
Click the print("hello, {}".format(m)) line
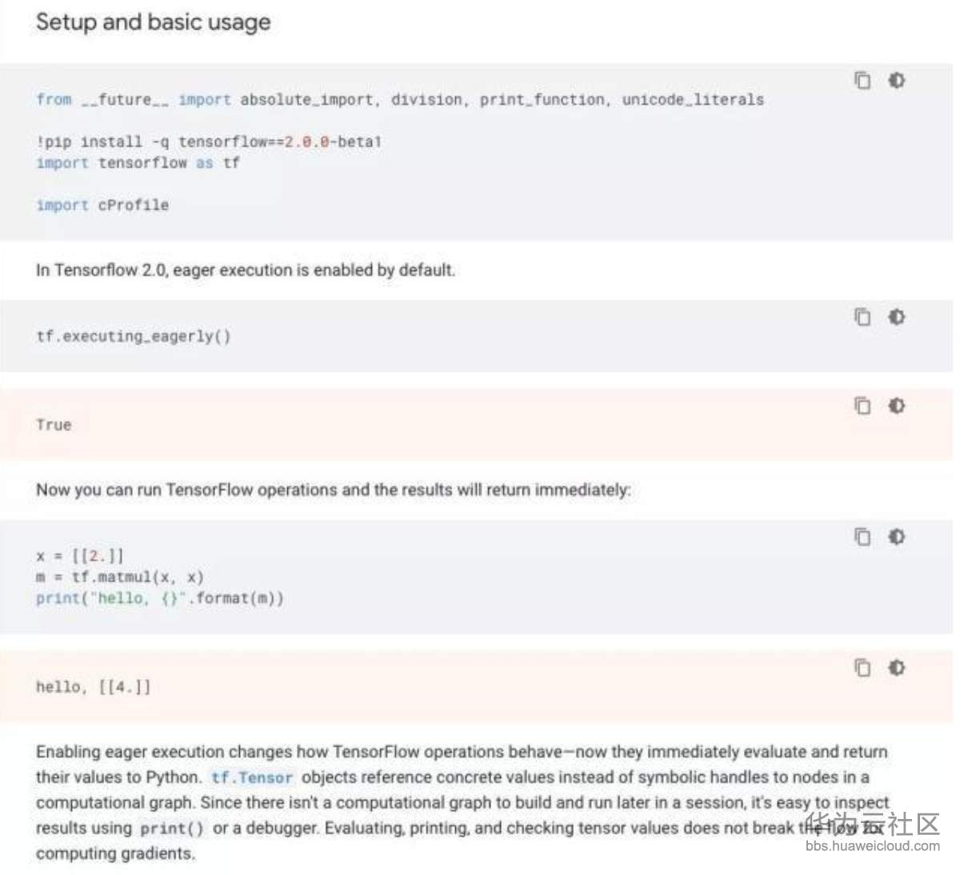tap(160, 598)
